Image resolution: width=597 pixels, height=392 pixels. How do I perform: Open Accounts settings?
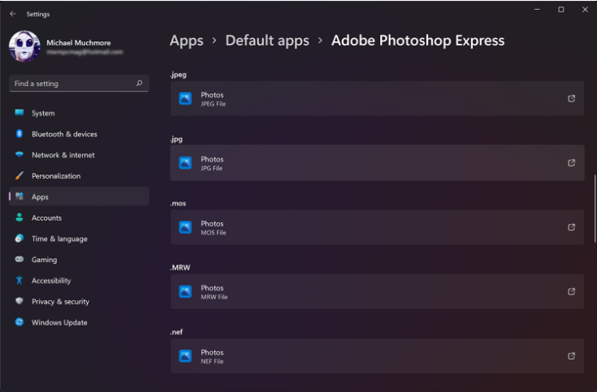[79, 218]
